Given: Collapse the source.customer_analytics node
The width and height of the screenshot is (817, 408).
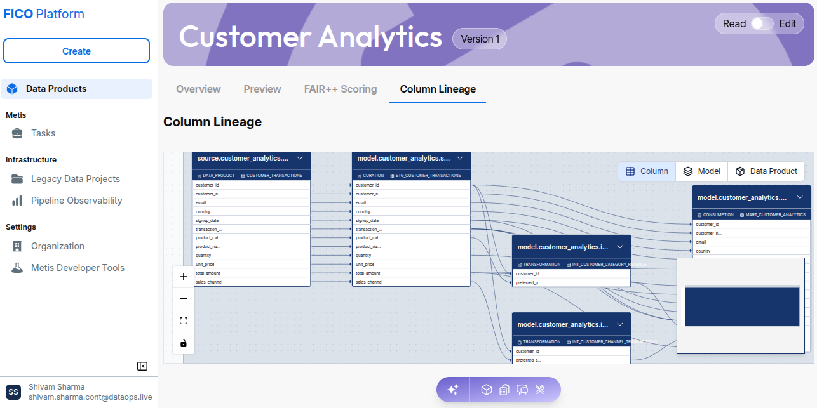Looking at the screenshot, I should (300, 158).
